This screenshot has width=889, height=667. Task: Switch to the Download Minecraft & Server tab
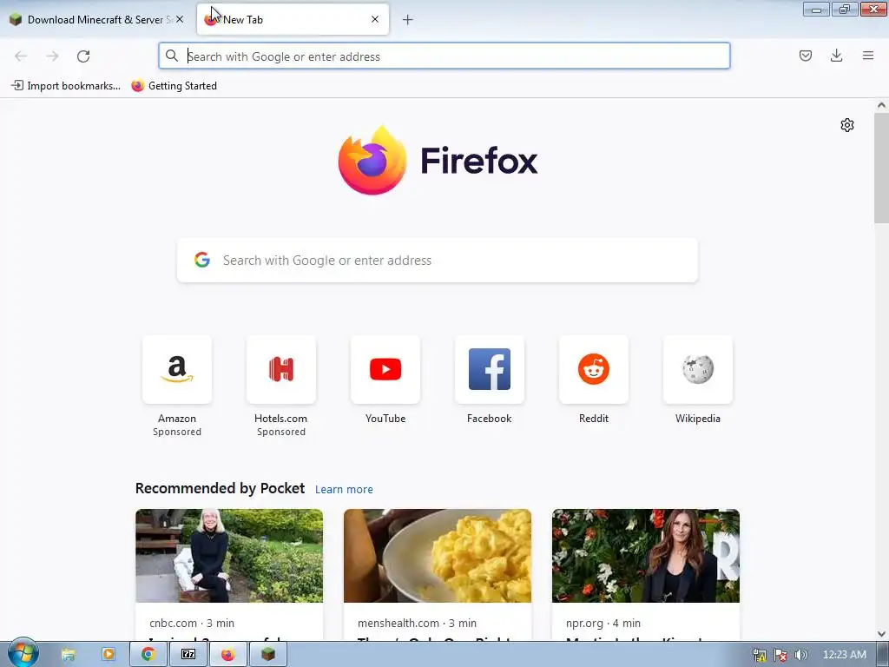tap(96, 20)
